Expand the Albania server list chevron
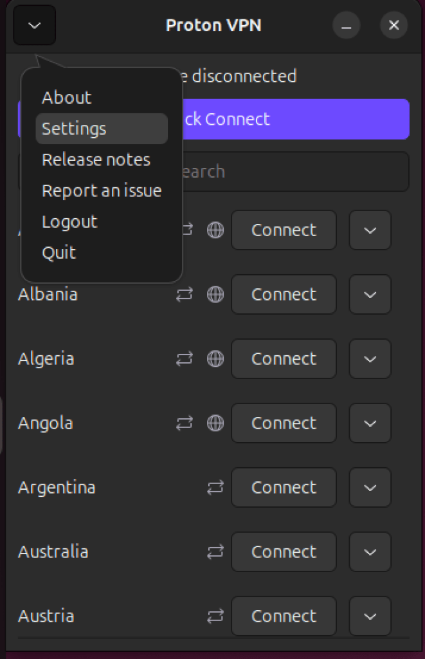 [x=370, y=294]
